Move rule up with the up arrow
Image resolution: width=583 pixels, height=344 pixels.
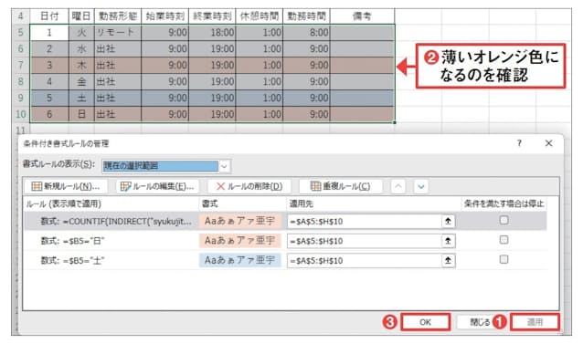pos(397,186)
